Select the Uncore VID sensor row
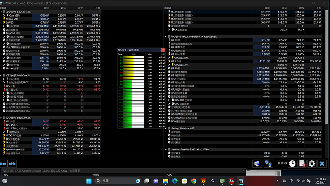This screenshot has width=330, height=186. [x=16, y=19]
